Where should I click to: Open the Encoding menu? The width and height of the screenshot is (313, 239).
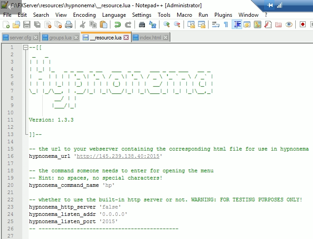(x=84, y=15)
